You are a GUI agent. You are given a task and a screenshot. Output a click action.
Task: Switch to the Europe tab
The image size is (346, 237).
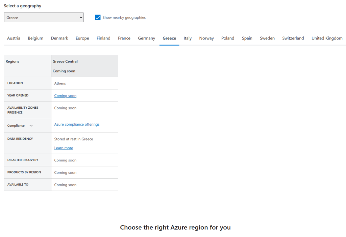coord(82,38)
